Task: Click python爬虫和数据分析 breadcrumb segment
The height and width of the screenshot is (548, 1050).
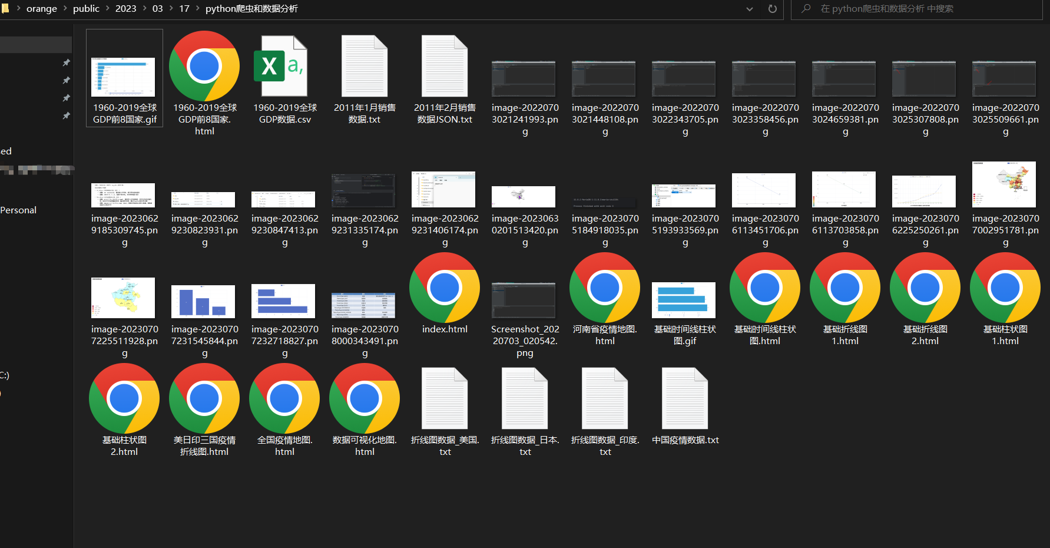Action: pyautogui.click(x=251, y=9)
